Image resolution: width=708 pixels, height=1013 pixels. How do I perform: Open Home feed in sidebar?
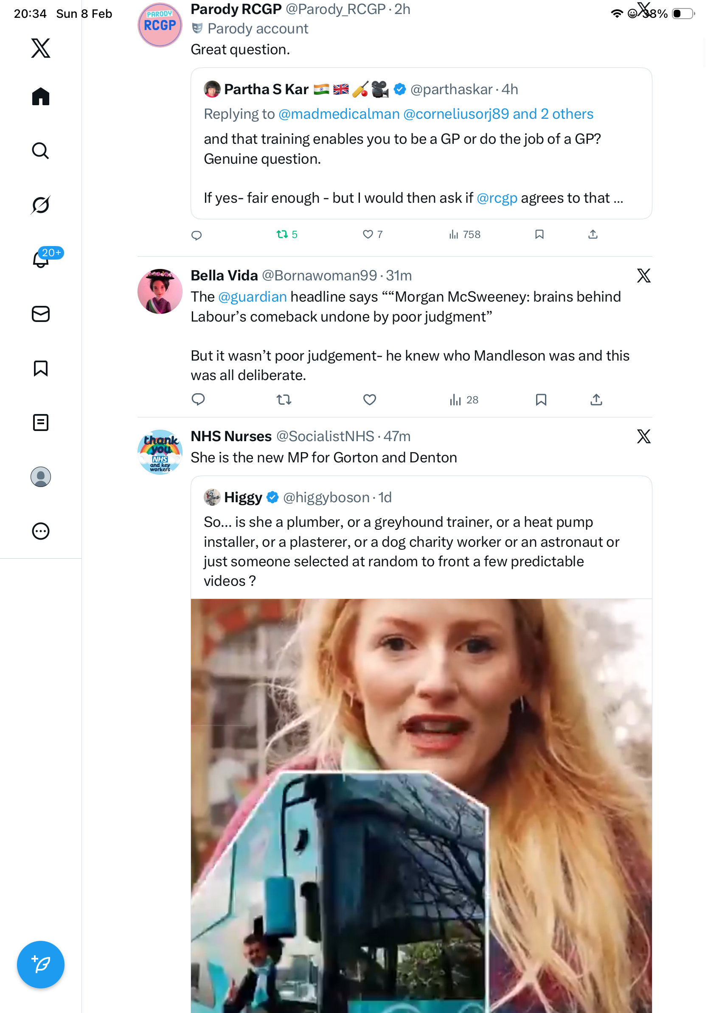tap(41, 96)
